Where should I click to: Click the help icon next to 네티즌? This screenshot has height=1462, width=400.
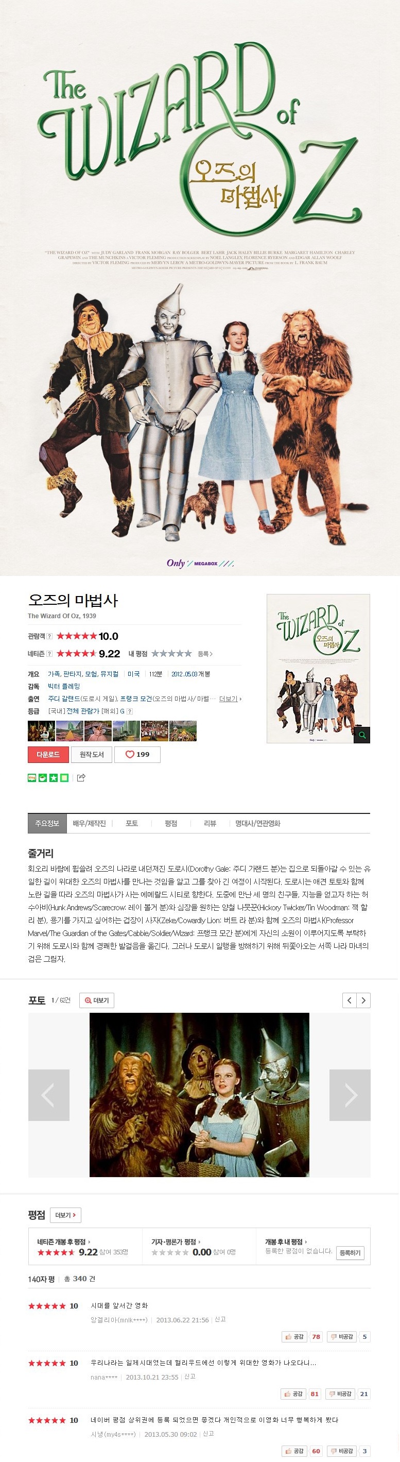[49, 654]
